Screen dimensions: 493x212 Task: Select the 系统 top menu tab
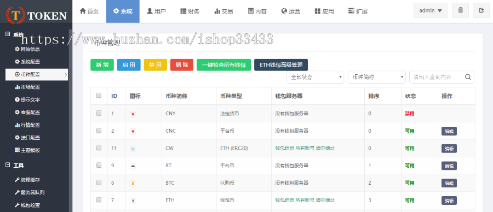click(123, 11)
